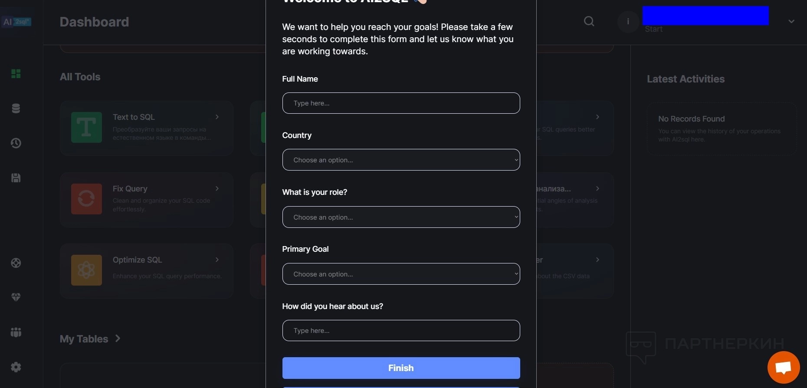Open the orange chat support bubble

coord(783,368)
